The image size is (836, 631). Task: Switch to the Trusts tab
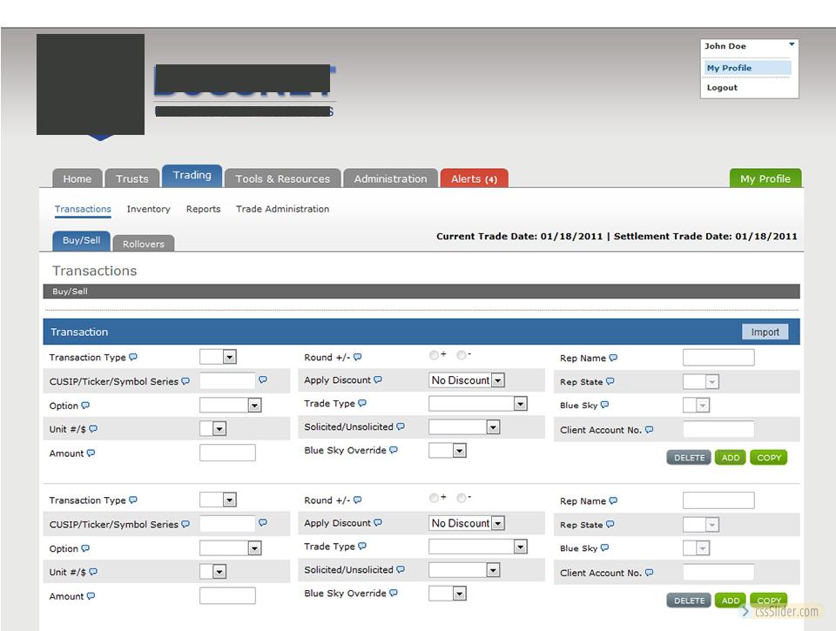click(132, 178)
